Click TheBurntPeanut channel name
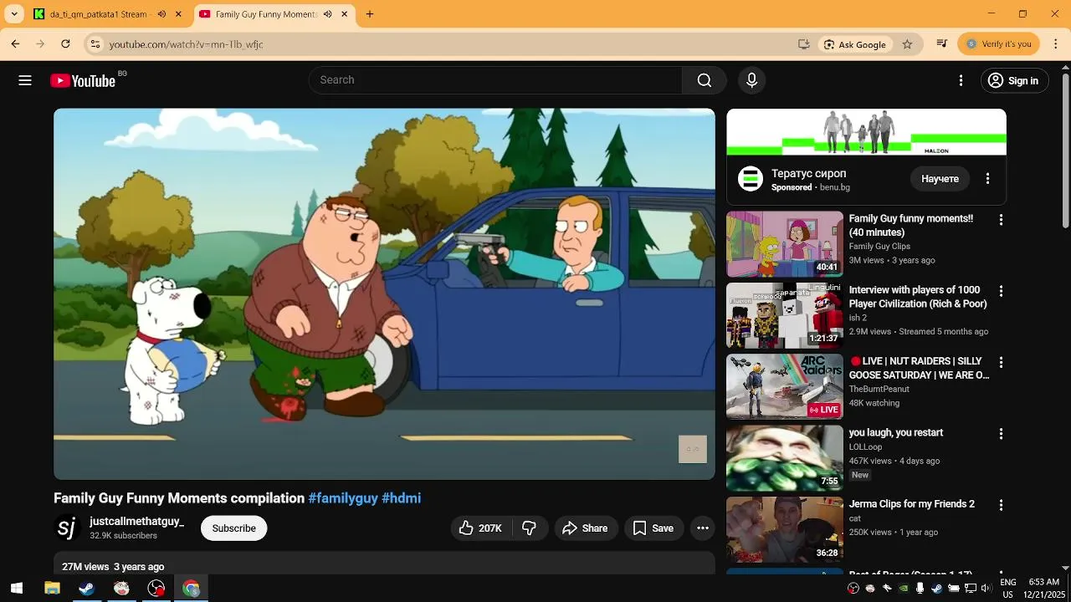Screen dimensions: 1071x602 [879, 390]
